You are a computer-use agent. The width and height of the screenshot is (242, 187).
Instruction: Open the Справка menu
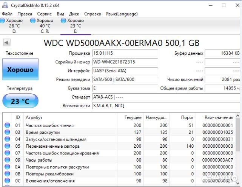[92, 14]
